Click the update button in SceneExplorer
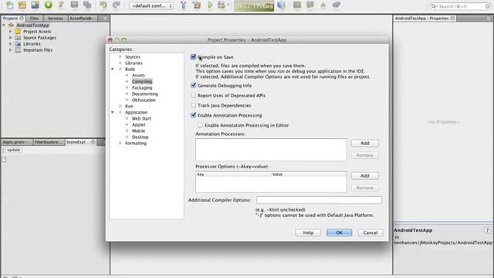 14,150
